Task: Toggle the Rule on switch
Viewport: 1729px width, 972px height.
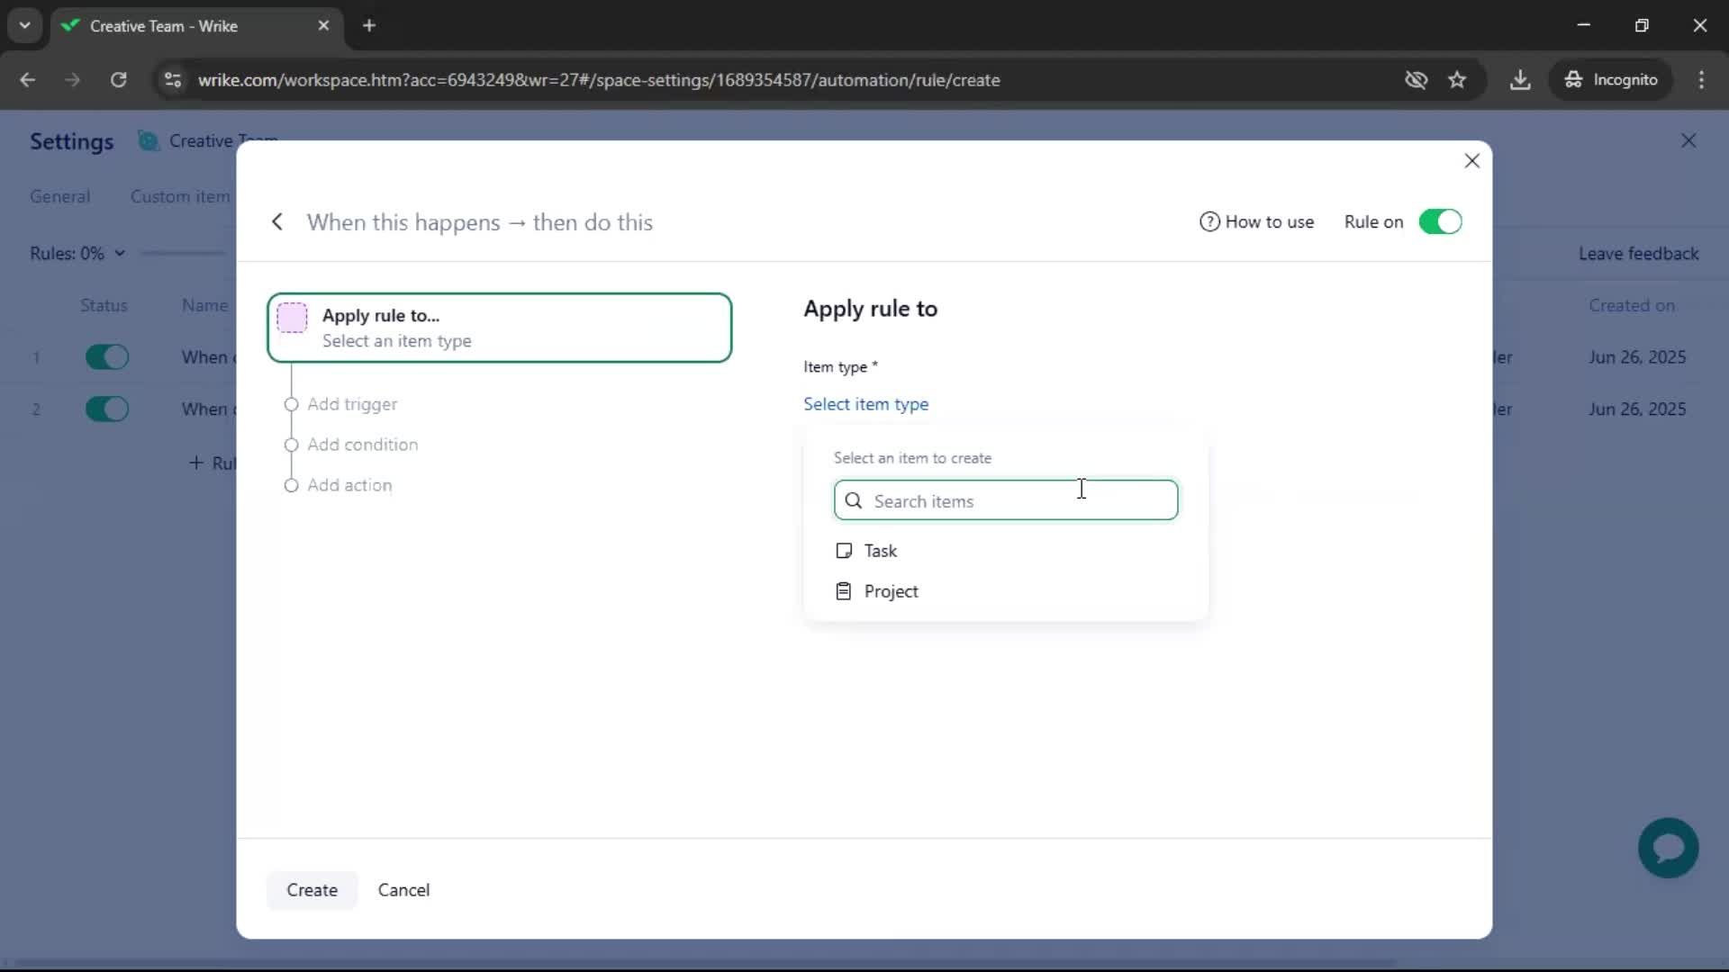Action: [x=1440, y=222]
